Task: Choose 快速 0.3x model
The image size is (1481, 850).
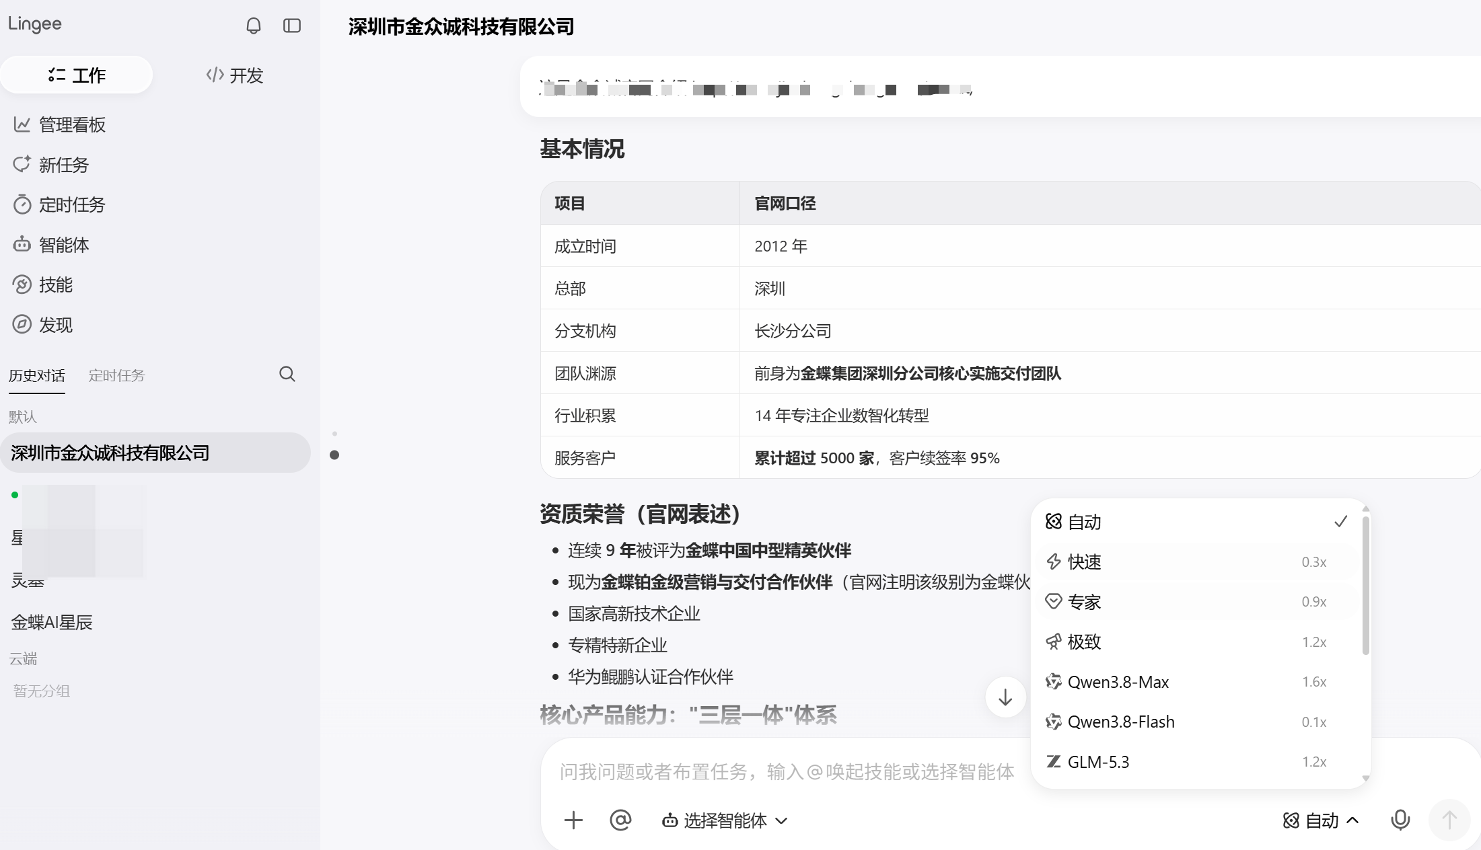Action: click(1196, 562)
